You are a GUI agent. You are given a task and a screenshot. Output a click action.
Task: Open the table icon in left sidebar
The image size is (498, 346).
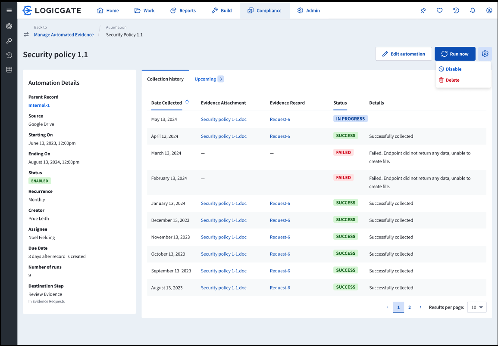pyautogui.click(x=9, y=69)
